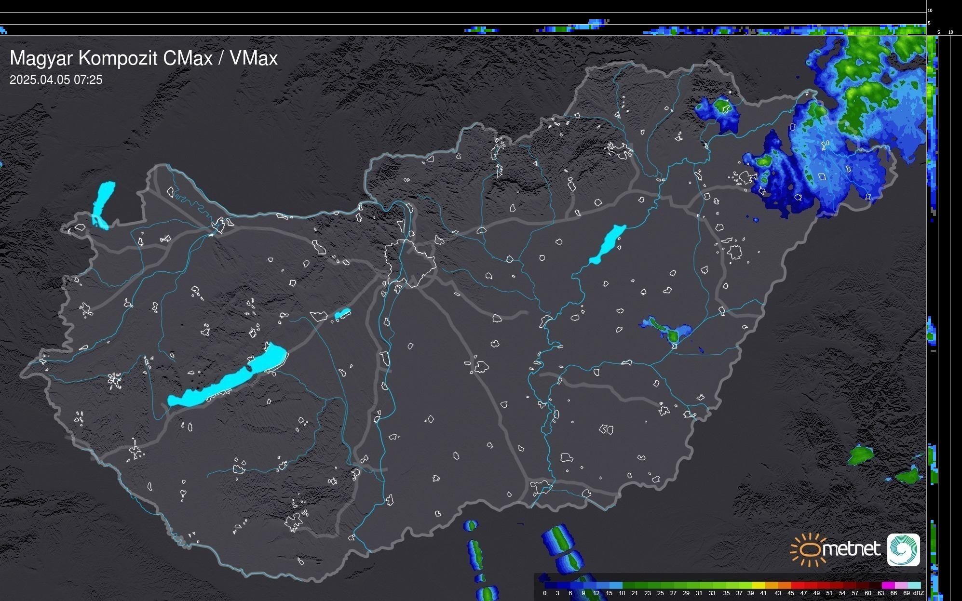962x601 pixels.
Task: Click the Magyar Kompozit CMax / VMax title
Action: point(144,58)
